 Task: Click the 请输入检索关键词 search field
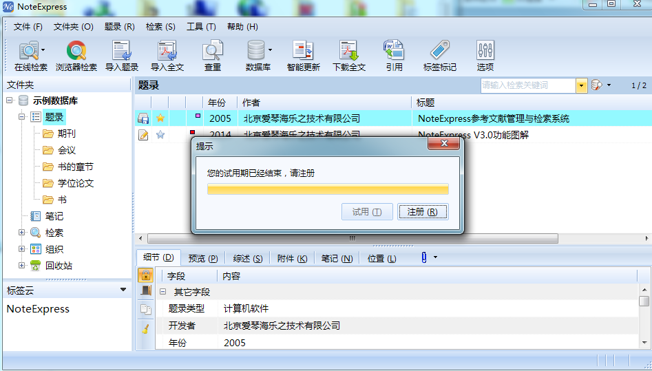528,85
